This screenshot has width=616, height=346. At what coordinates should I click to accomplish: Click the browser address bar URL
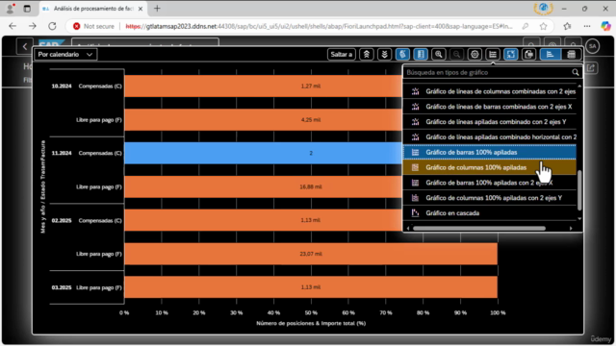pos(319,26)
